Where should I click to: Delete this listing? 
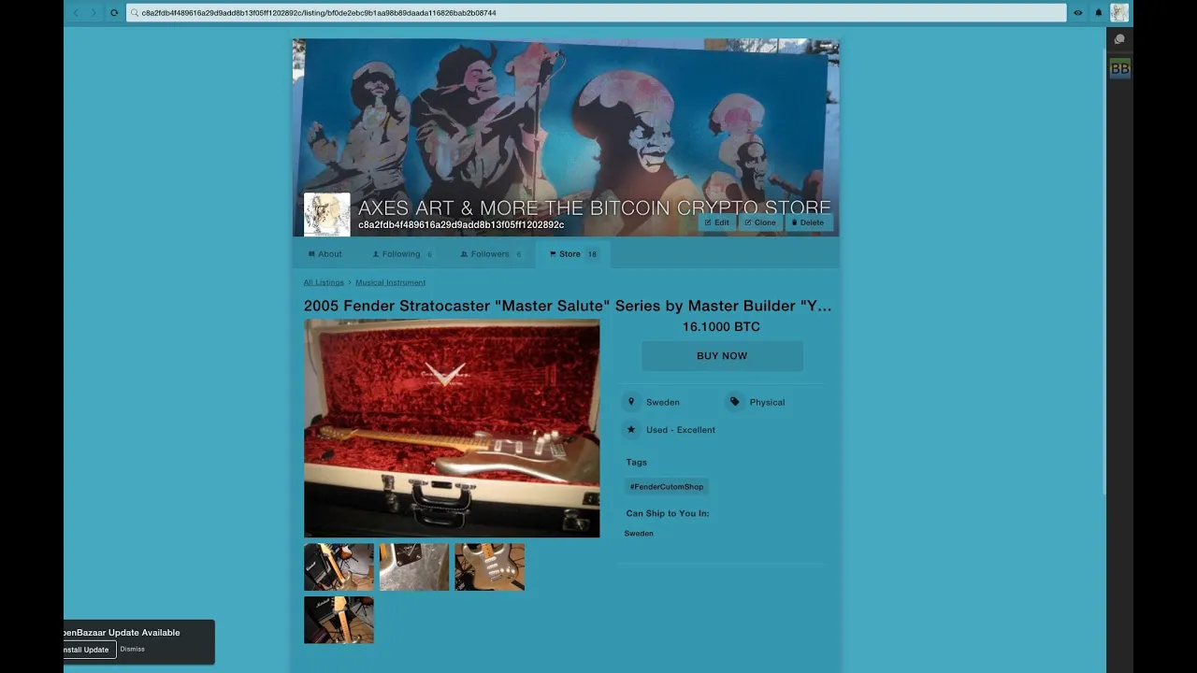coord(808,222)
